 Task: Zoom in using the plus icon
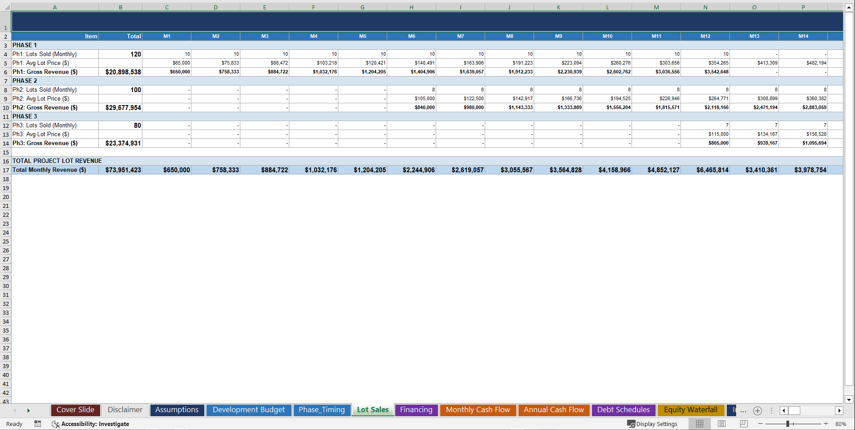826,424
